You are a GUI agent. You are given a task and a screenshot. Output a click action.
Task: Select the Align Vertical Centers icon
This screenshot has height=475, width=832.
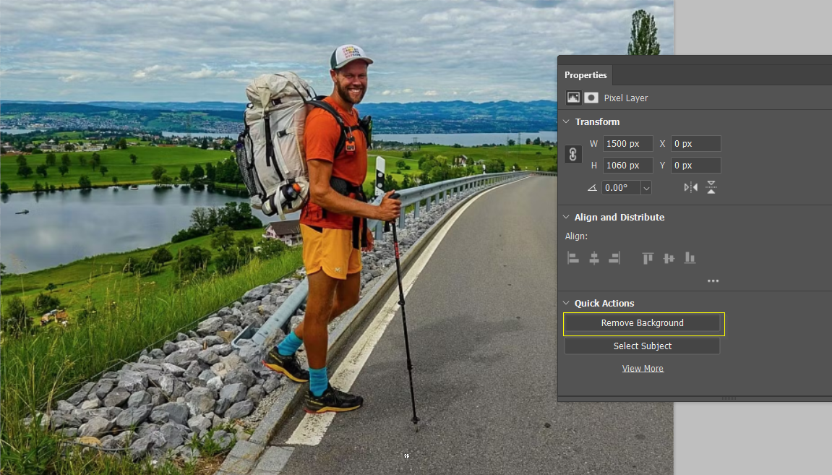(668, 258)
